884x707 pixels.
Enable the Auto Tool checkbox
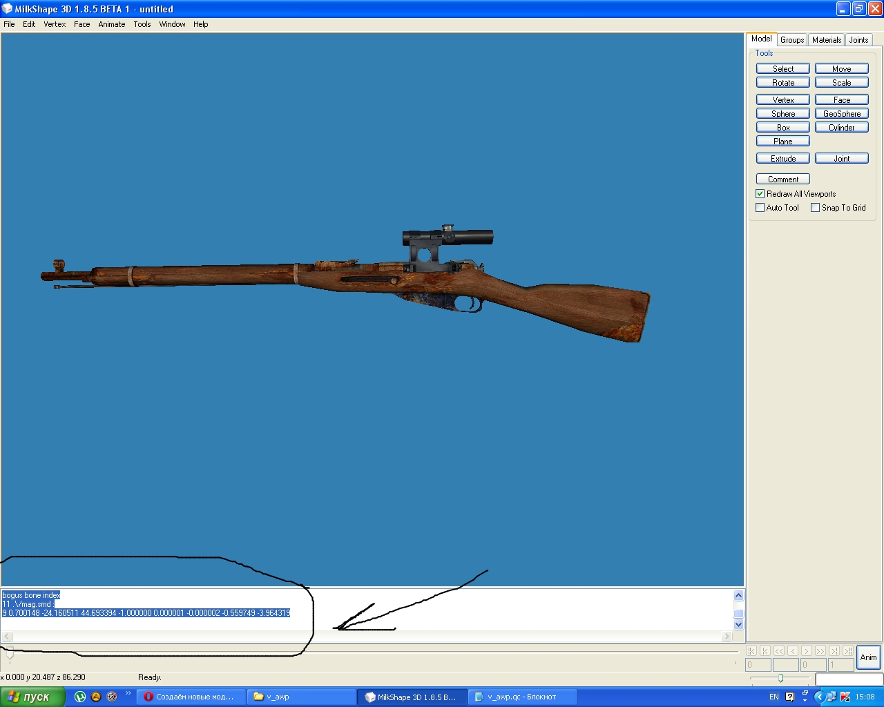[x=760, y=208]
